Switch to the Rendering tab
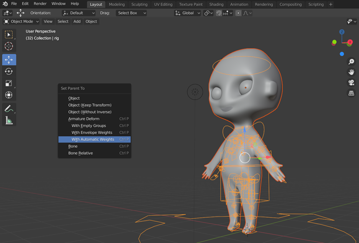Image resolution: width=359 pixels, height=243 pixels. [x=264, y=4]
